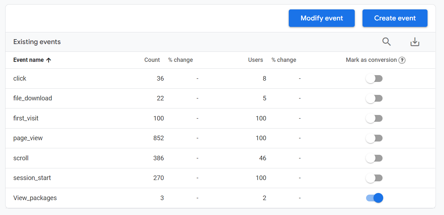Click the download events icon

pyautogui.click(x=415, y=42)
